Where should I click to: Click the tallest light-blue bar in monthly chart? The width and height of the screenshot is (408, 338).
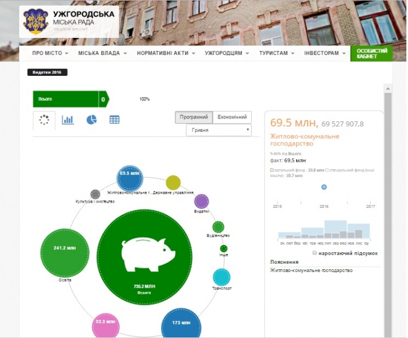pos(335,229)
